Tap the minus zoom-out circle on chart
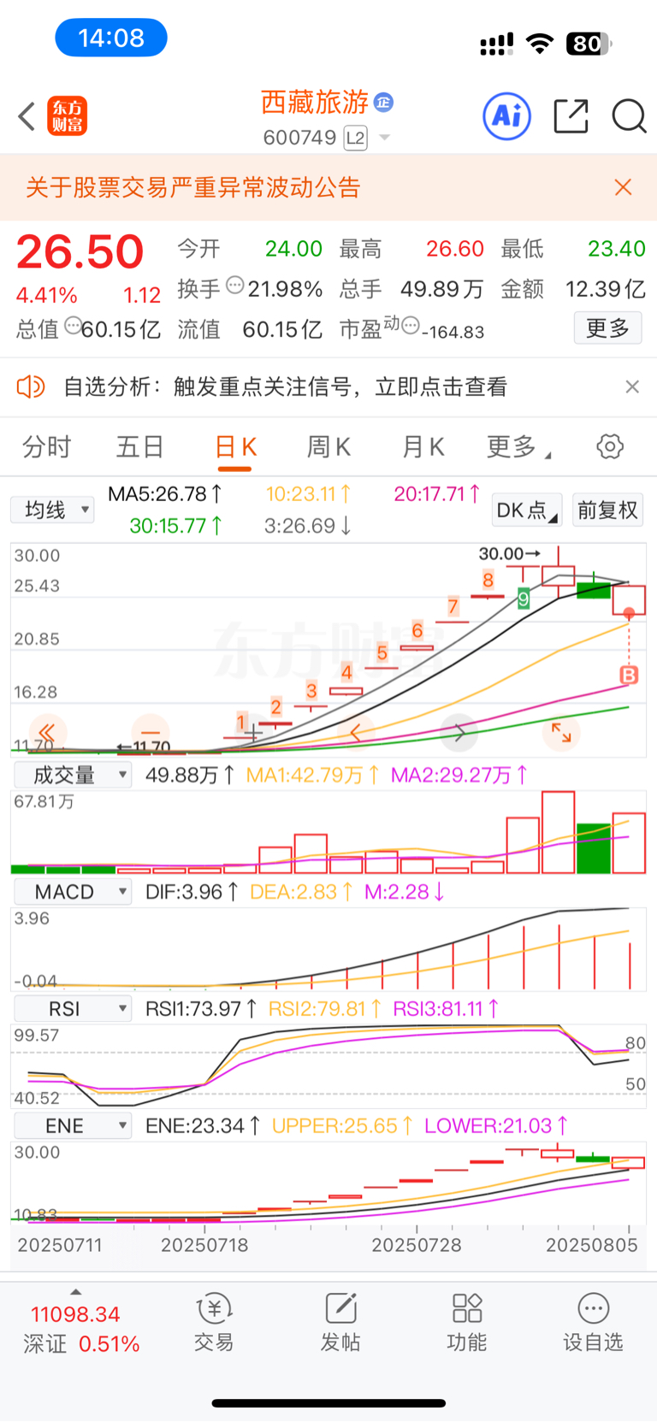The width and height of the screenshot is (657, 1422). click(151, 732)
